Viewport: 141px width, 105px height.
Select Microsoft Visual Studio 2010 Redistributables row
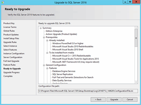pos(73,46)
